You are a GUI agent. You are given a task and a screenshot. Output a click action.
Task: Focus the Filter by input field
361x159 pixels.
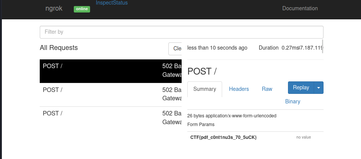click(x=181, y=32)
